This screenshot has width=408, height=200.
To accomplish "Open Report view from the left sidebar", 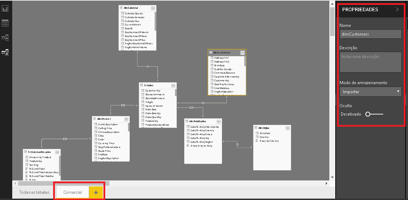I will (x=5, y=9).
